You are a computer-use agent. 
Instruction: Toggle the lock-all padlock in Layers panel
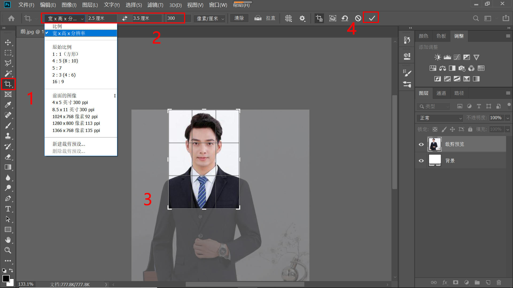[x=471, y=129]
